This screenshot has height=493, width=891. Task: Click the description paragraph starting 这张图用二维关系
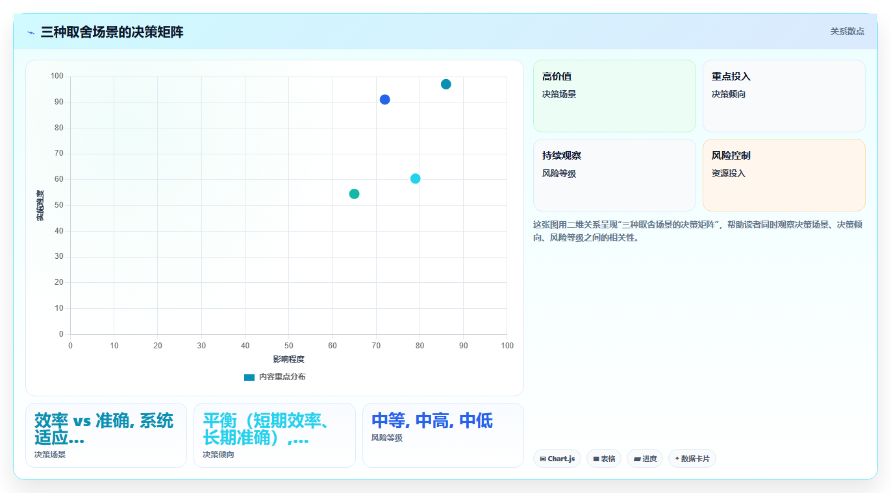698,231
